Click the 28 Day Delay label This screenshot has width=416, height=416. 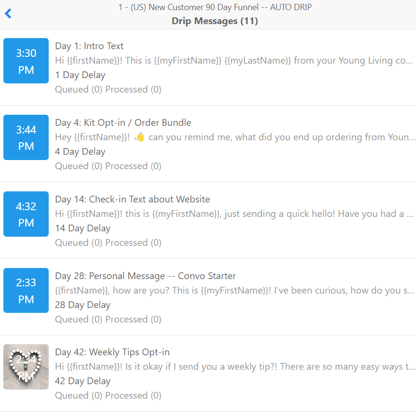(x=83, y=305)
